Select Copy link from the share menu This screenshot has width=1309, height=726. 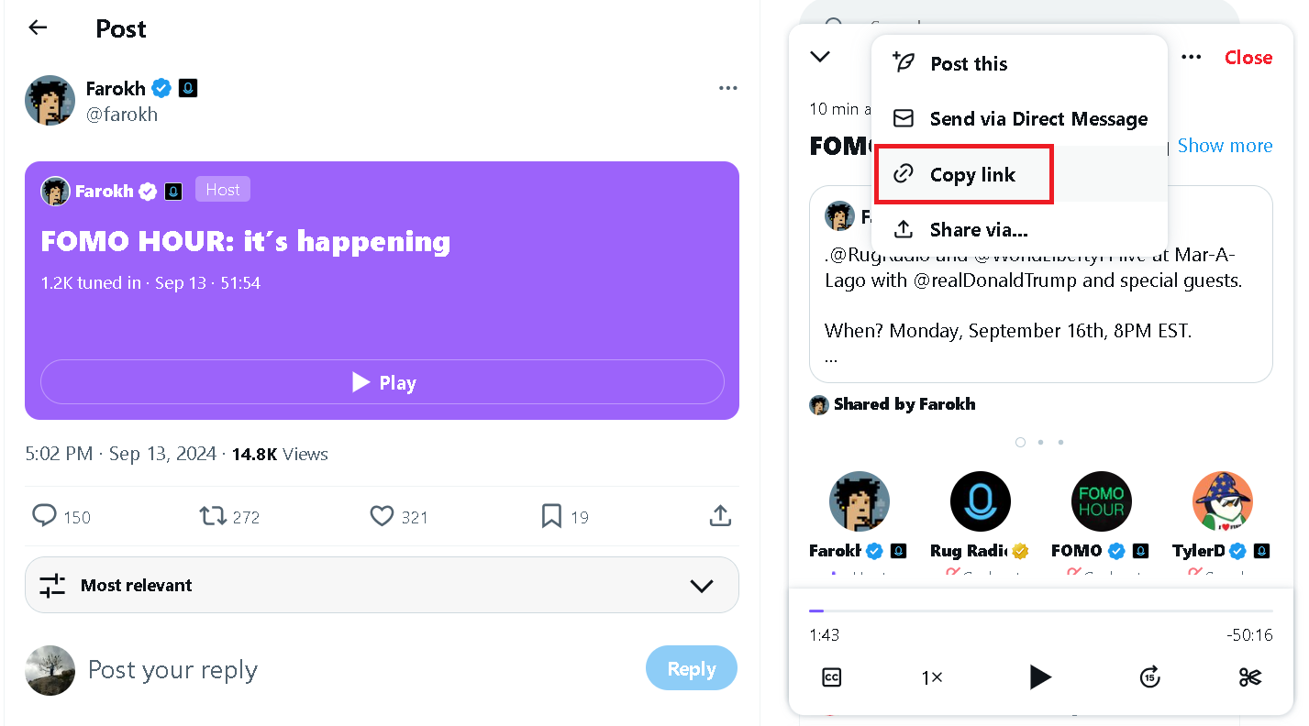click(x=963, y=173)
